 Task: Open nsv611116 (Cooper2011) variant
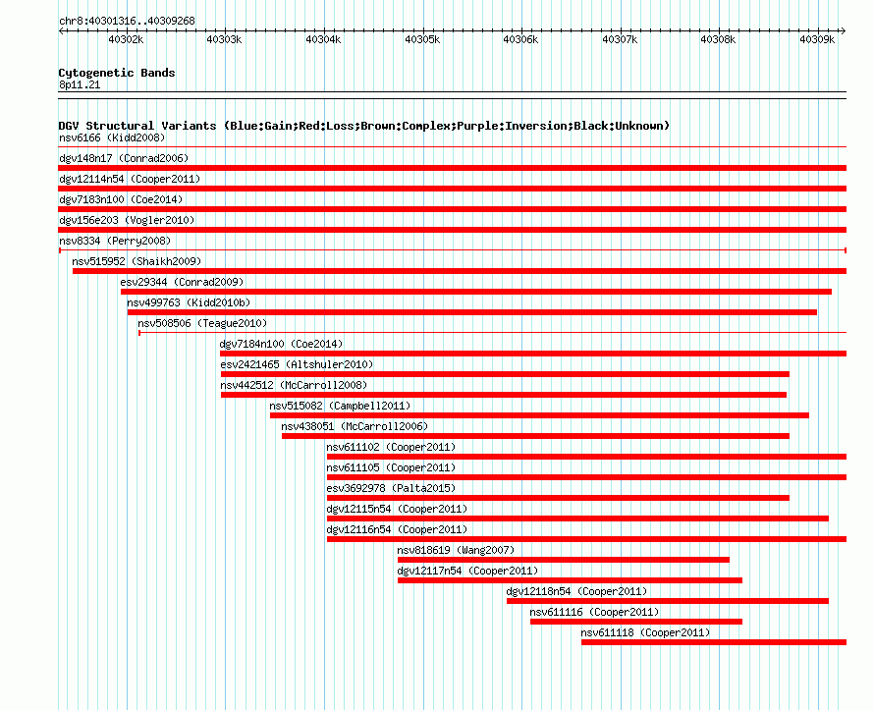click(x=594, y=612)
